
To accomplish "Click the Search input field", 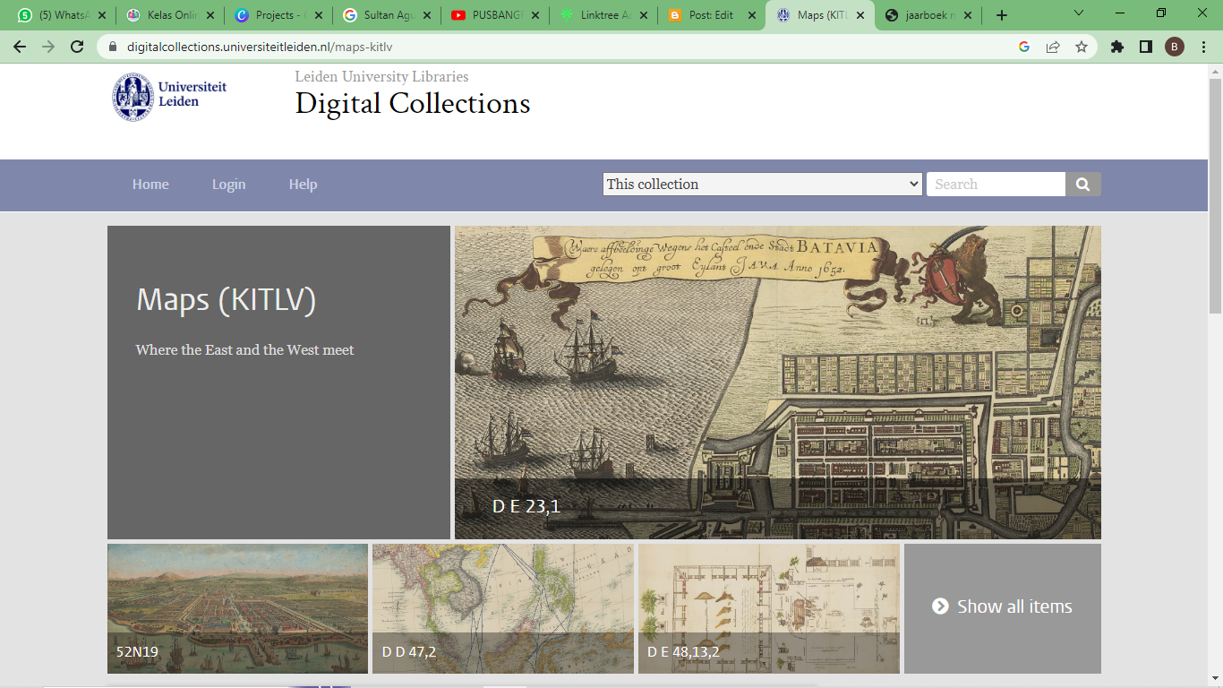I will 996,184.
